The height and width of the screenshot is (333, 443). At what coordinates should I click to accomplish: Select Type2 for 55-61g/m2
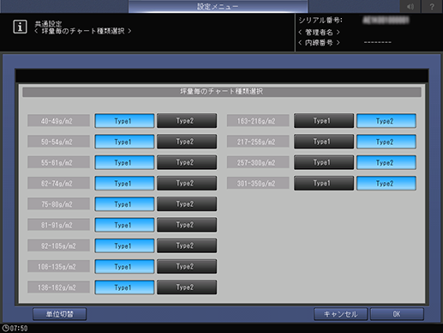click(x=187, y=162)
